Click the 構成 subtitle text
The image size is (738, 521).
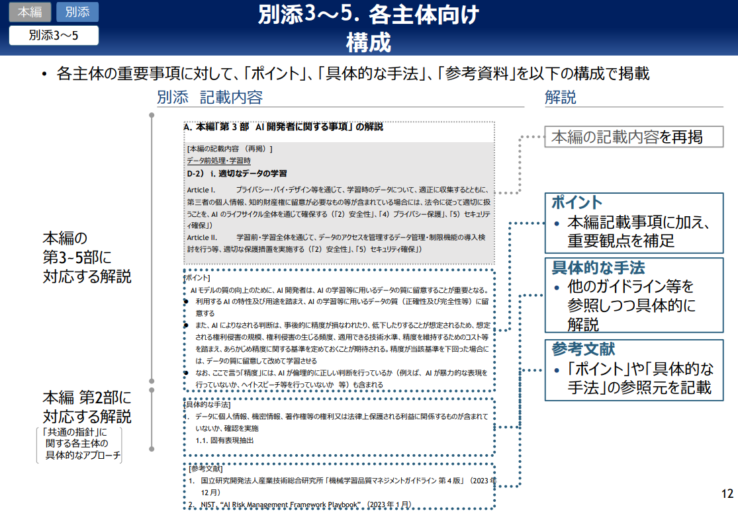[x=369, y=42]
